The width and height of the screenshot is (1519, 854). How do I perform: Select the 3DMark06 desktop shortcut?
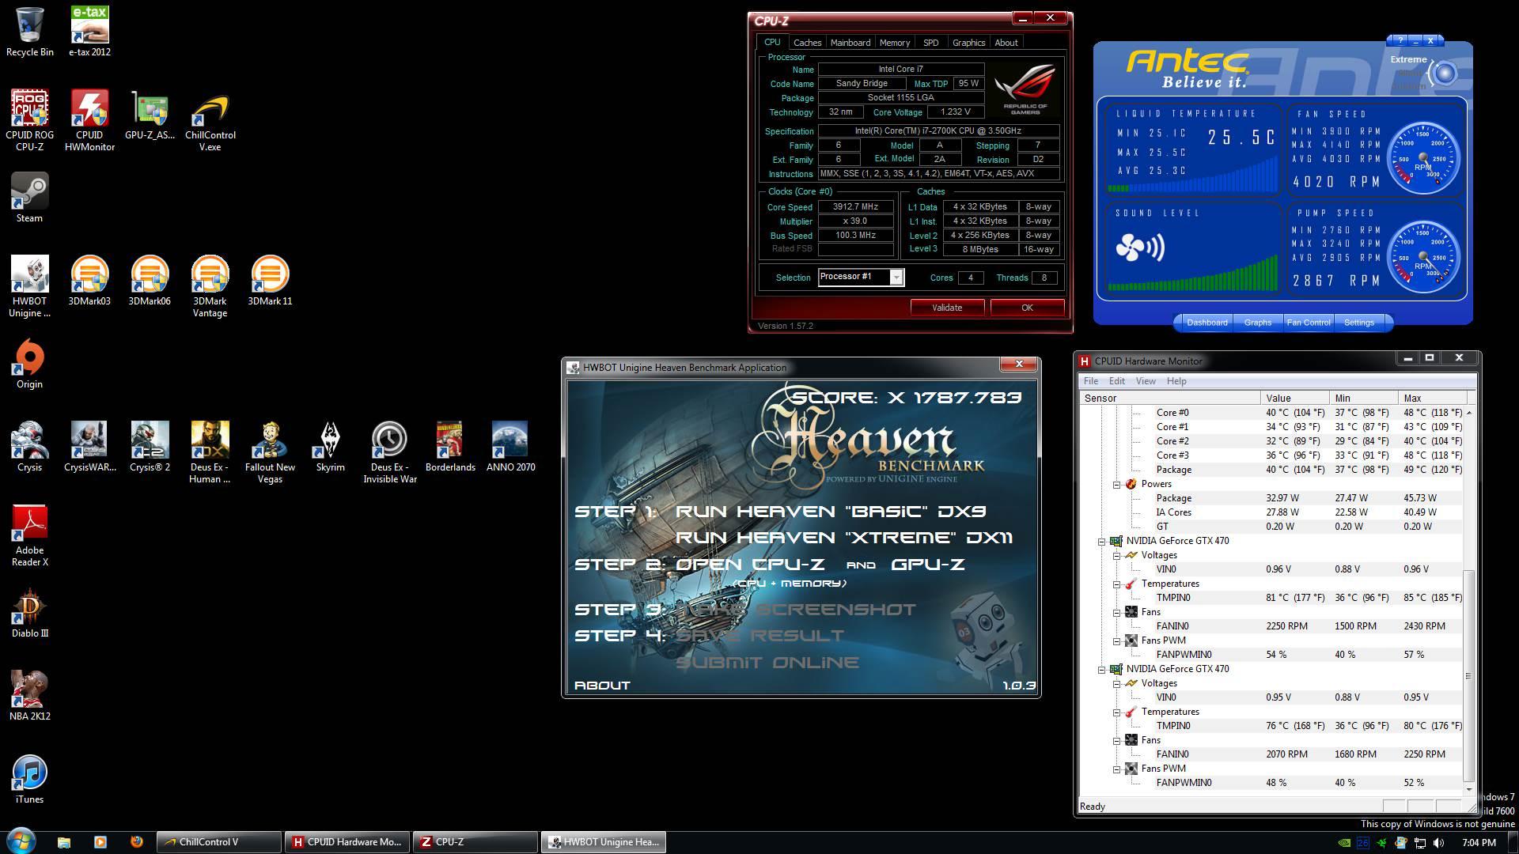pyautogui.click(x=150, y=281)
